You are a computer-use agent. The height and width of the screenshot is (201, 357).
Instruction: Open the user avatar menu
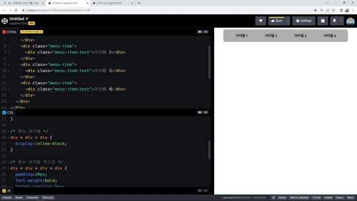click(350, 21)
